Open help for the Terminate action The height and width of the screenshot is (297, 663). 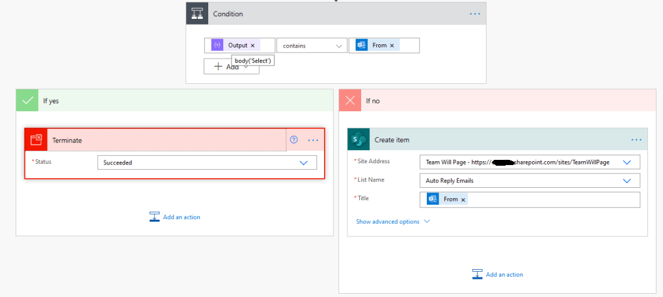[293, 140]
